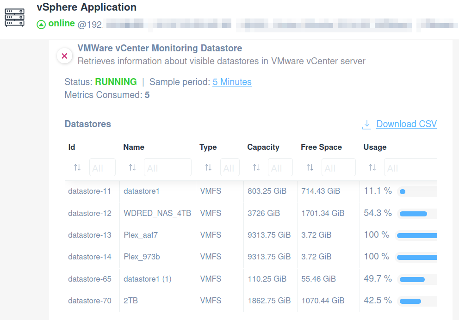Click the 1701.34 GiB free space value
The height and width of the screenshot is (320, 459).
click(x=323, y=213)
